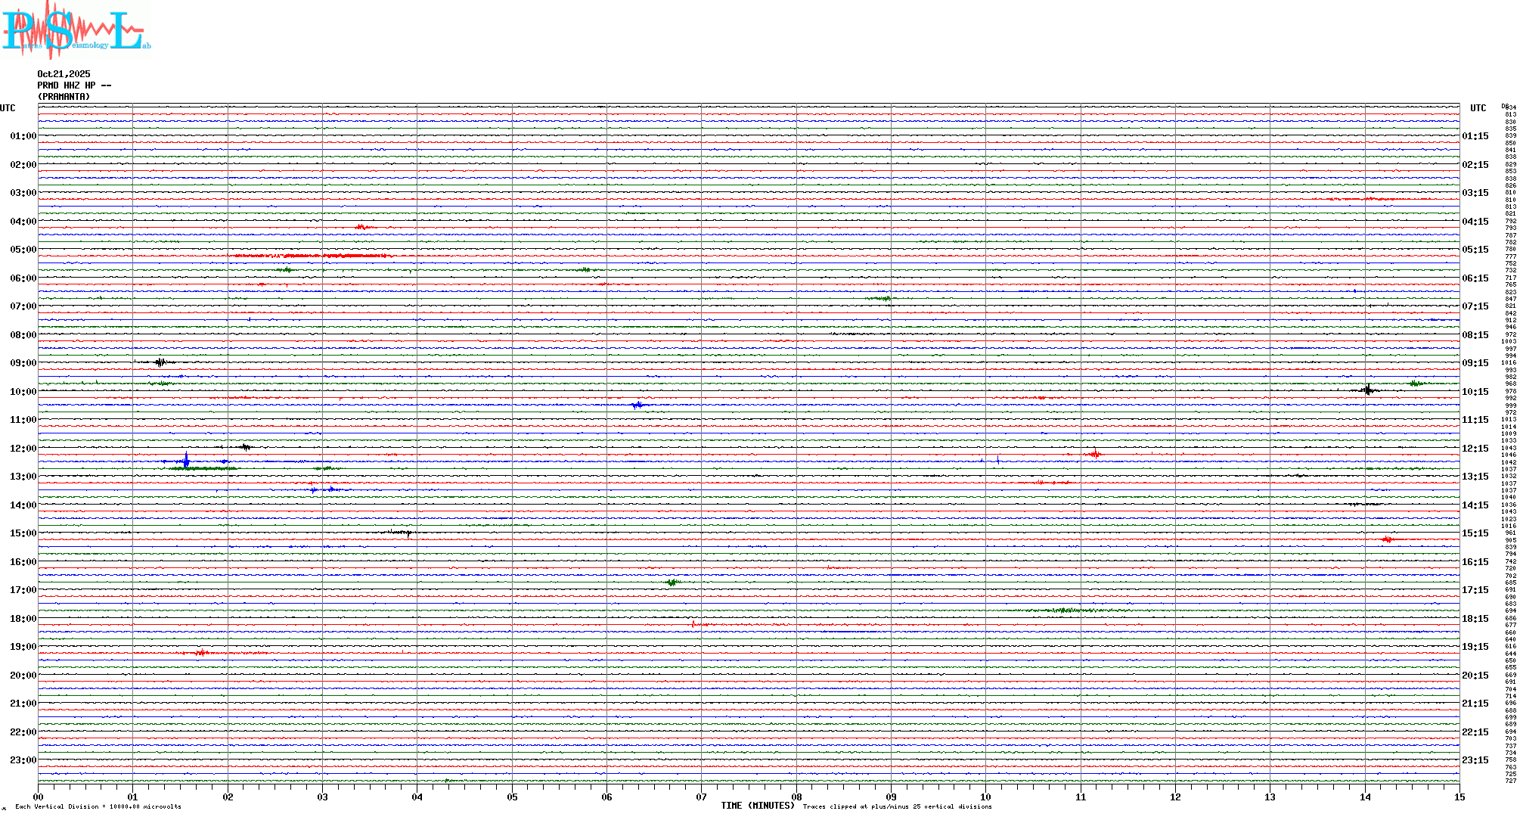Click the 10:15 label on right side
The width and height of the screenshot is (1520, 817).
[1475, 392]
